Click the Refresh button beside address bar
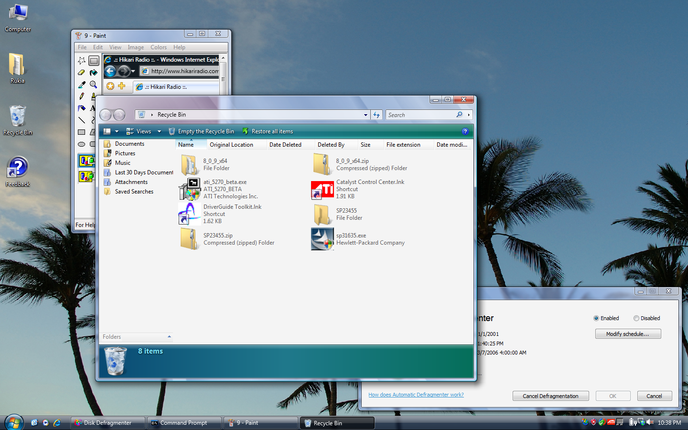The height and width of the screenshot is (430, 688). pyautogui.click(x=376, y=115)
